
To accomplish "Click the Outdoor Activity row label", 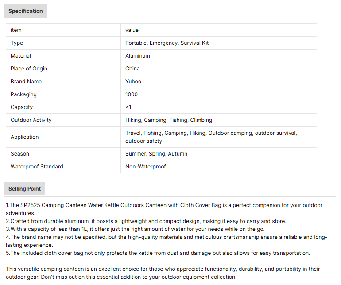I will click(31, 120).
